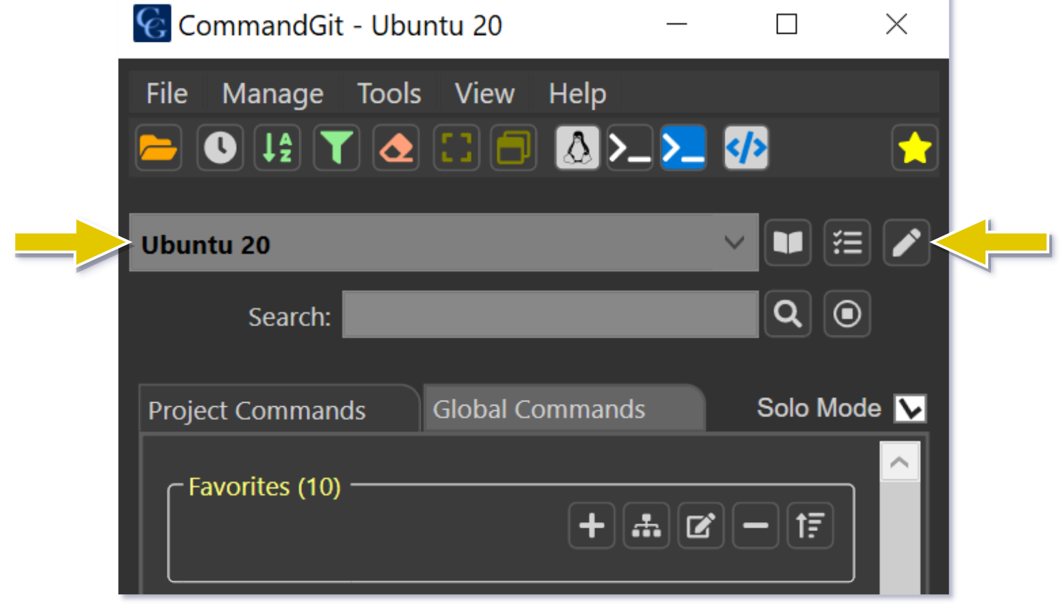The image size is (1061, 610).
Task: Open the File menu
Action: (x=166, y=93)
